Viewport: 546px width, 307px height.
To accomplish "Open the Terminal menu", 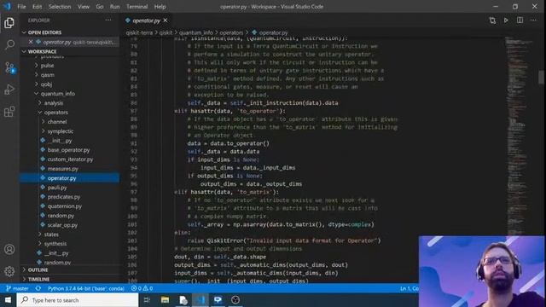I will click(136, 7).
